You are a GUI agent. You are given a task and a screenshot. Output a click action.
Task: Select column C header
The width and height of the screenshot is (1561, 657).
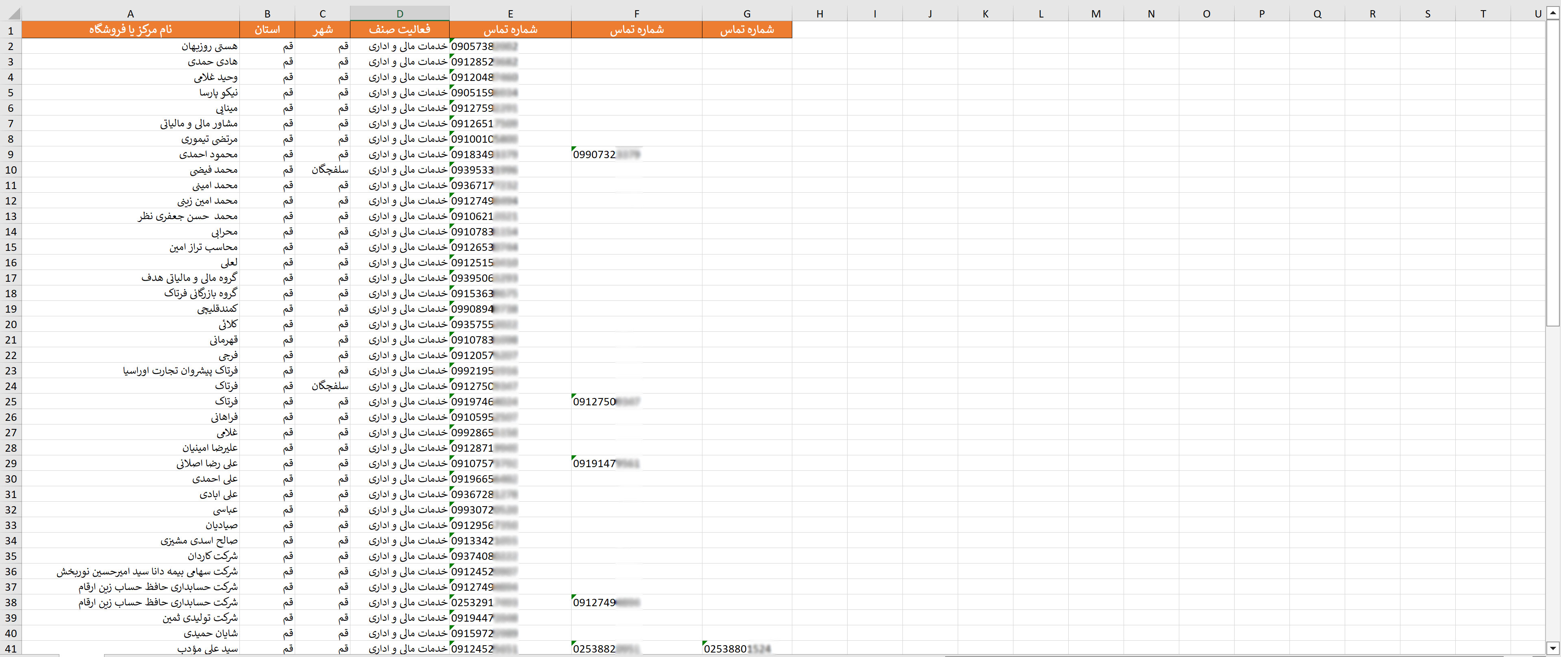click(322, 13)
